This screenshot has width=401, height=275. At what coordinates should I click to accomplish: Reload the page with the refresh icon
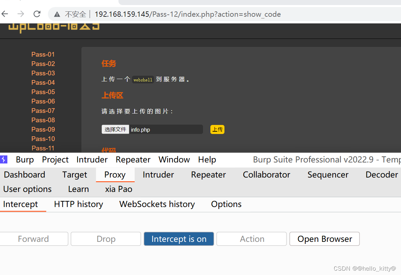click(37, 14)
